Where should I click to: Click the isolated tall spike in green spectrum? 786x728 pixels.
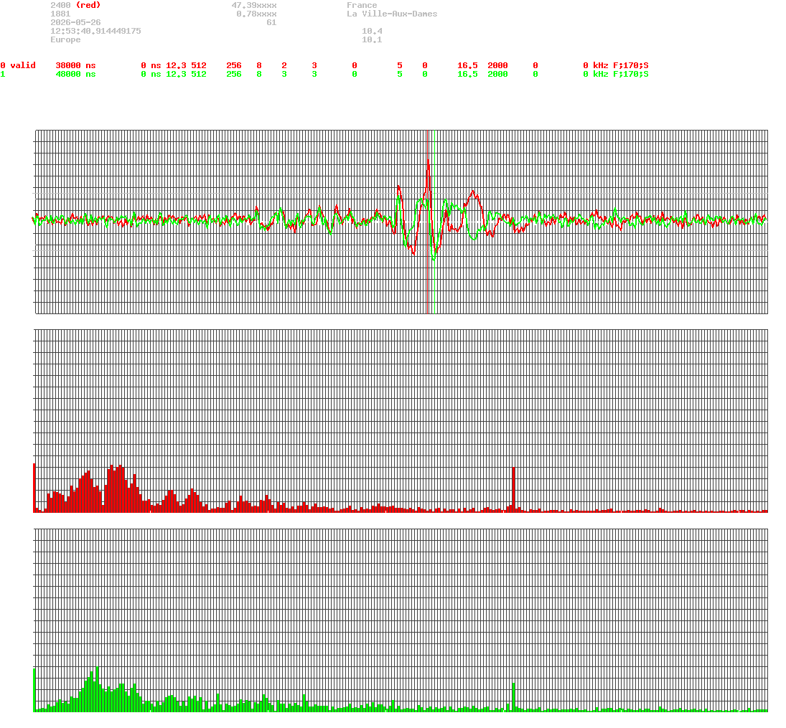pos(514,696)
